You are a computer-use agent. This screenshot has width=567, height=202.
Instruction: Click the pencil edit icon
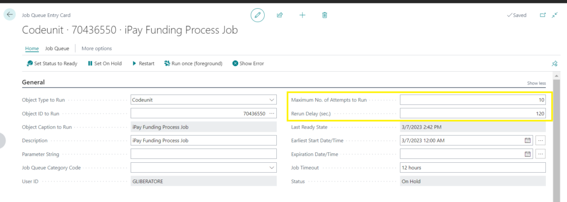257,15
